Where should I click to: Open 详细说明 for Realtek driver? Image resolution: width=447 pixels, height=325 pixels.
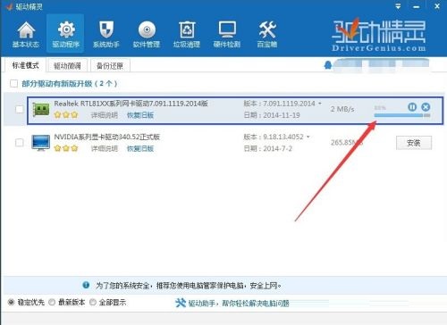point(105,115)
